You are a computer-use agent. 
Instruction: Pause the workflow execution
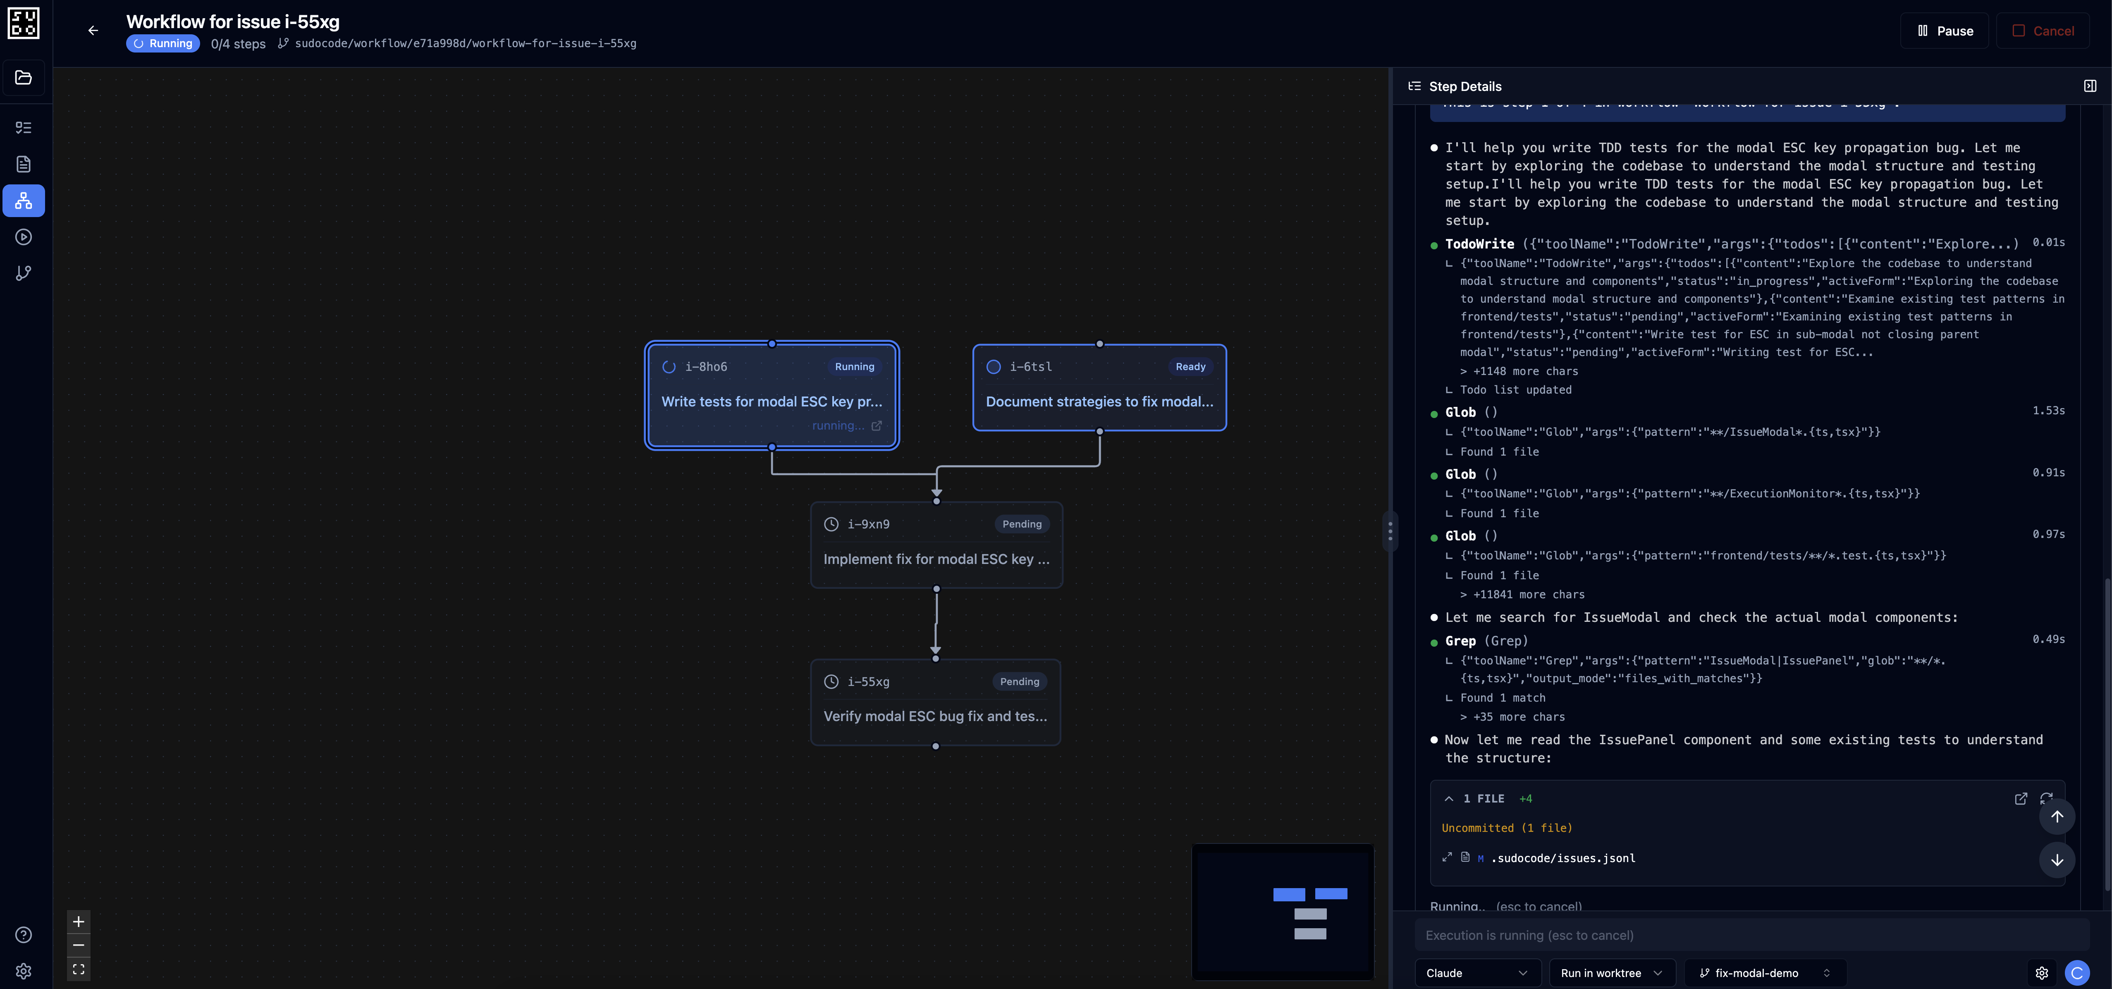click(x=1944, y=30)
